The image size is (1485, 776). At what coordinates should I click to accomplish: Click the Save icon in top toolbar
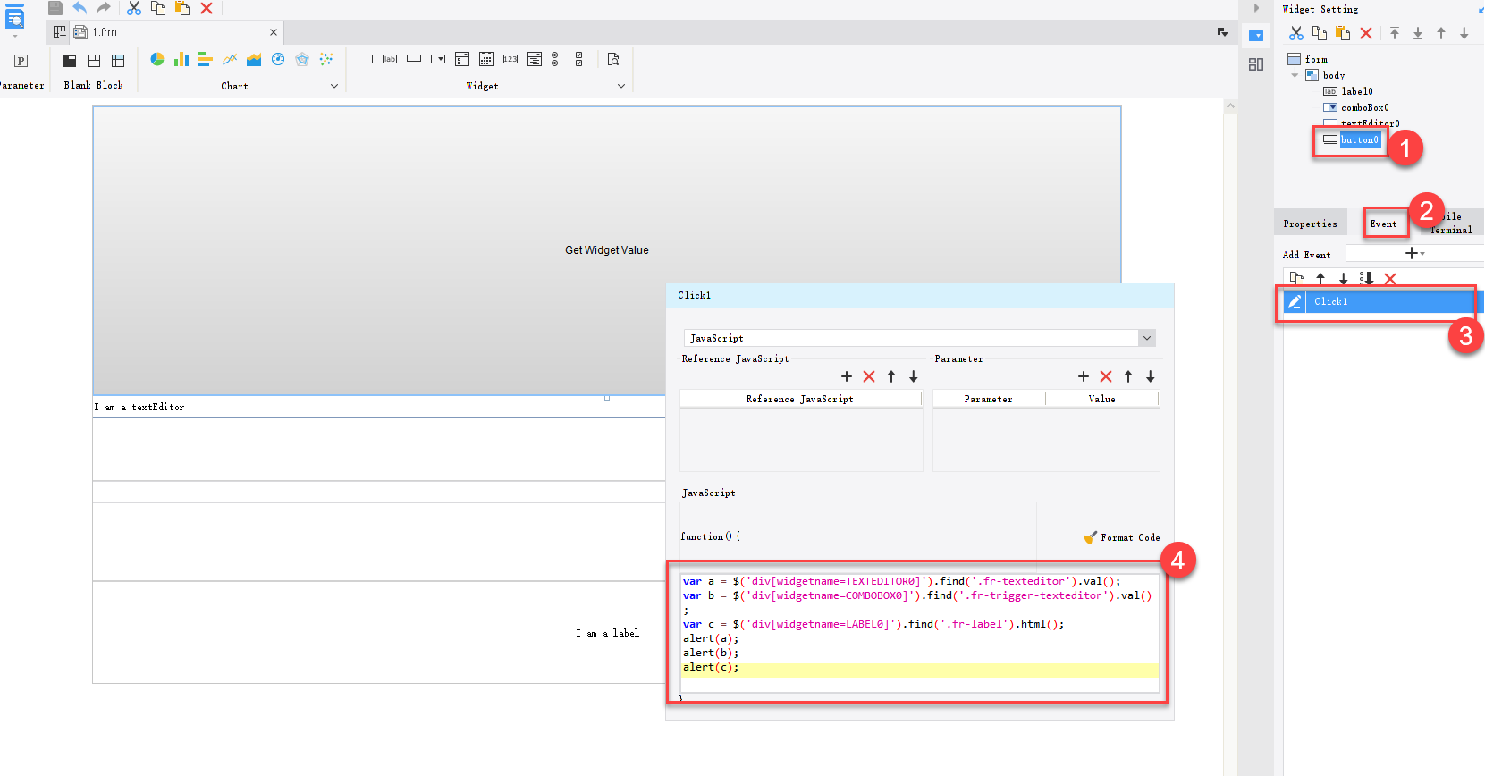pyautogui.click(x=55, y=8)
